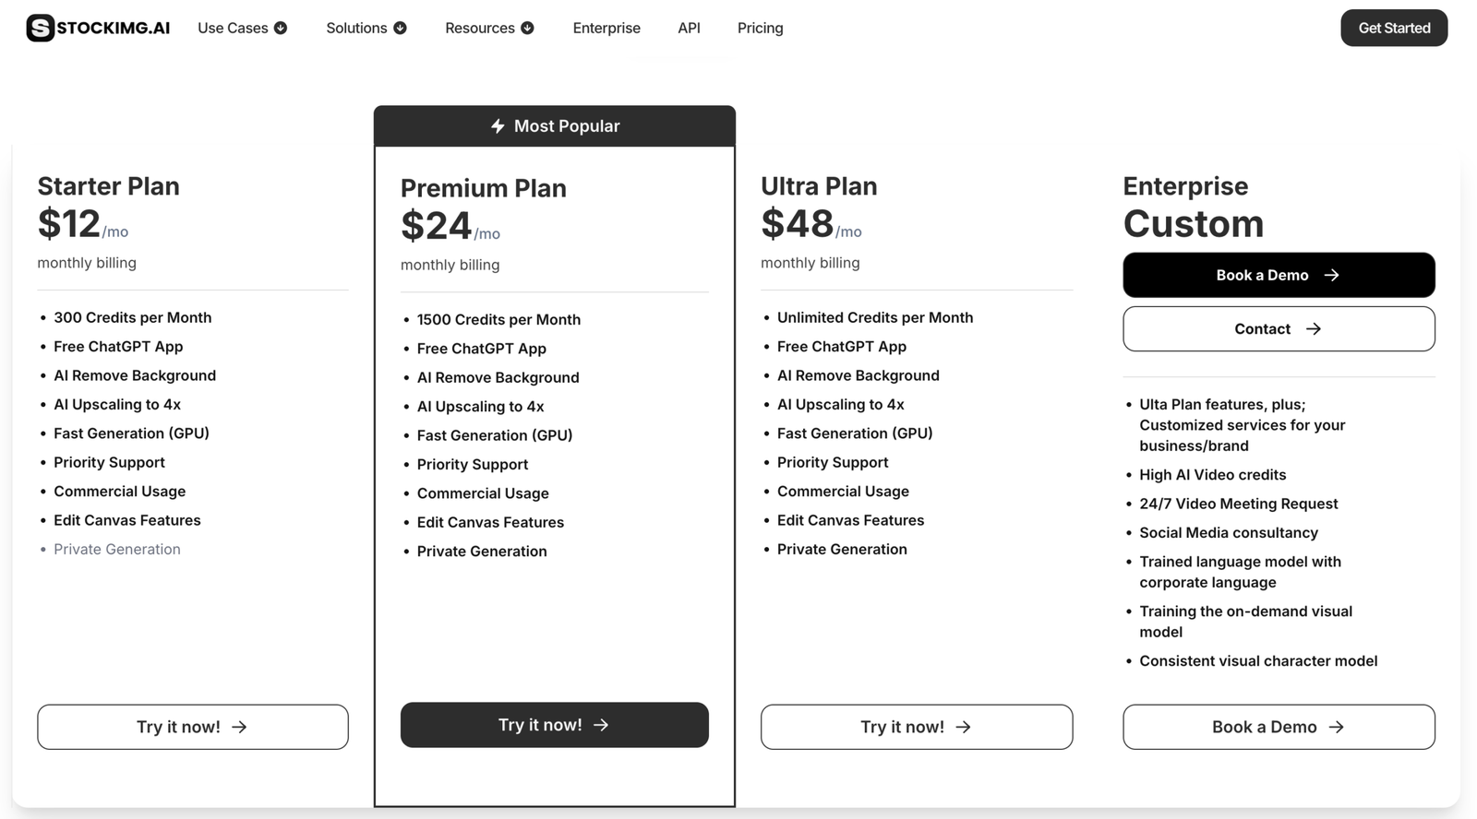This screenshot has width=1477, height=819.
Task: Click the arrow icon beside Contact
Action: click(1314, 329)
